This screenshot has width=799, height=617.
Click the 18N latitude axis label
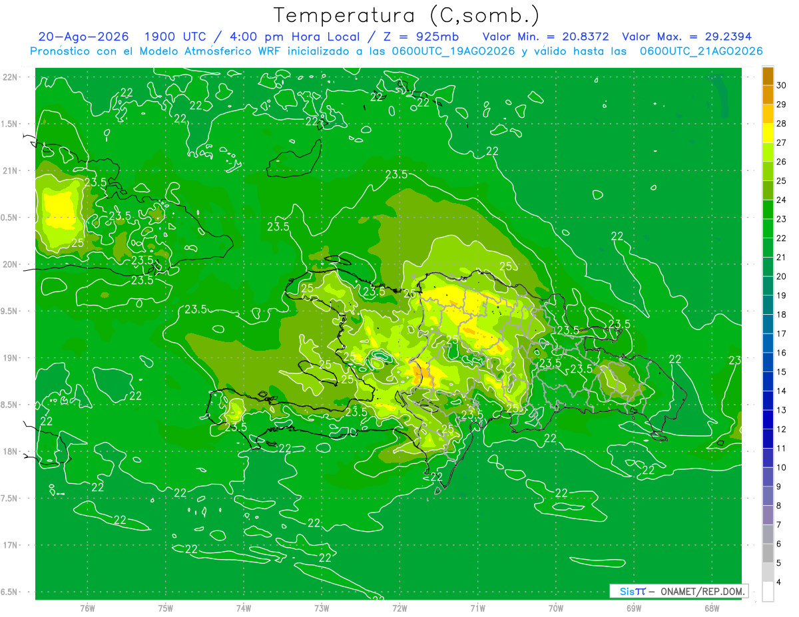[11, 451]
